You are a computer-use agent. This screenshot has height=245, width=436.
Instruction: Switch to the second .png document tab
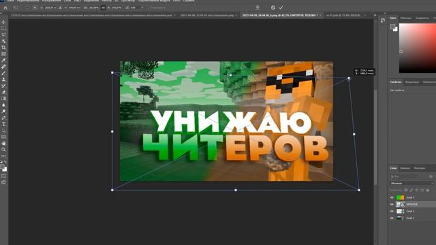coord(207,15)
